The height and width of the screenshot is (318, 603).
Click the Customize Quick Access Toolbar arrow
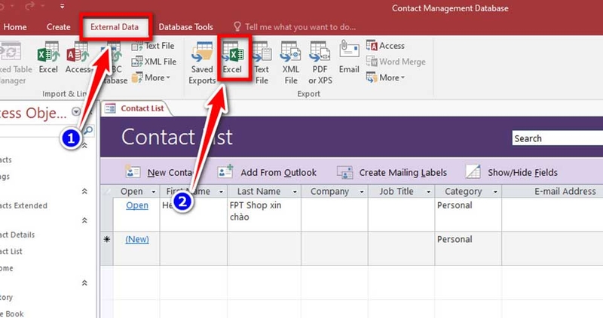point(63,7)
